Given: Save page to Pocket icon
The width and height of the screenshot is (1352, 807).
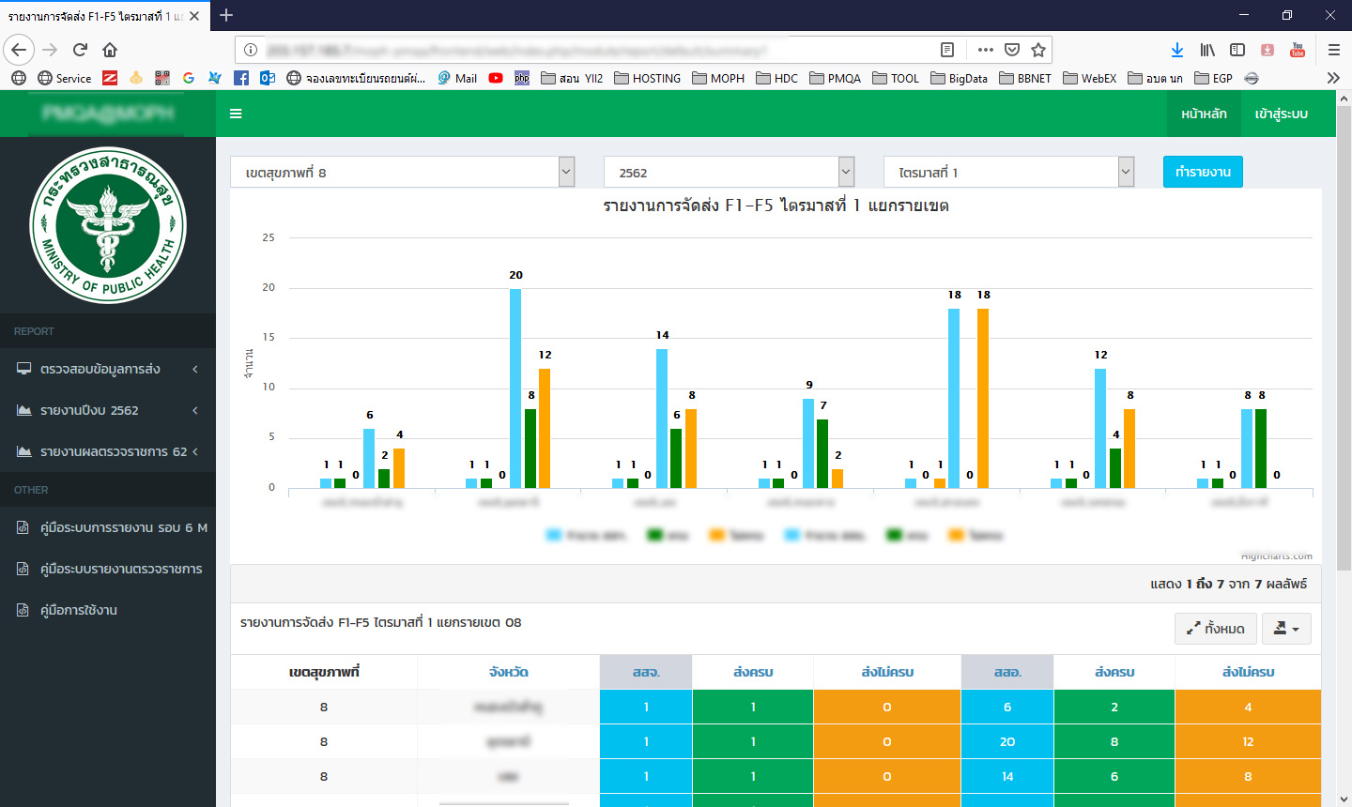Looking at the screenshot, I should (x=1012, y=50).
